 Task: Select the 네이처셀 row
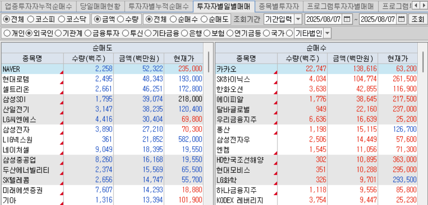coord(102,150)
